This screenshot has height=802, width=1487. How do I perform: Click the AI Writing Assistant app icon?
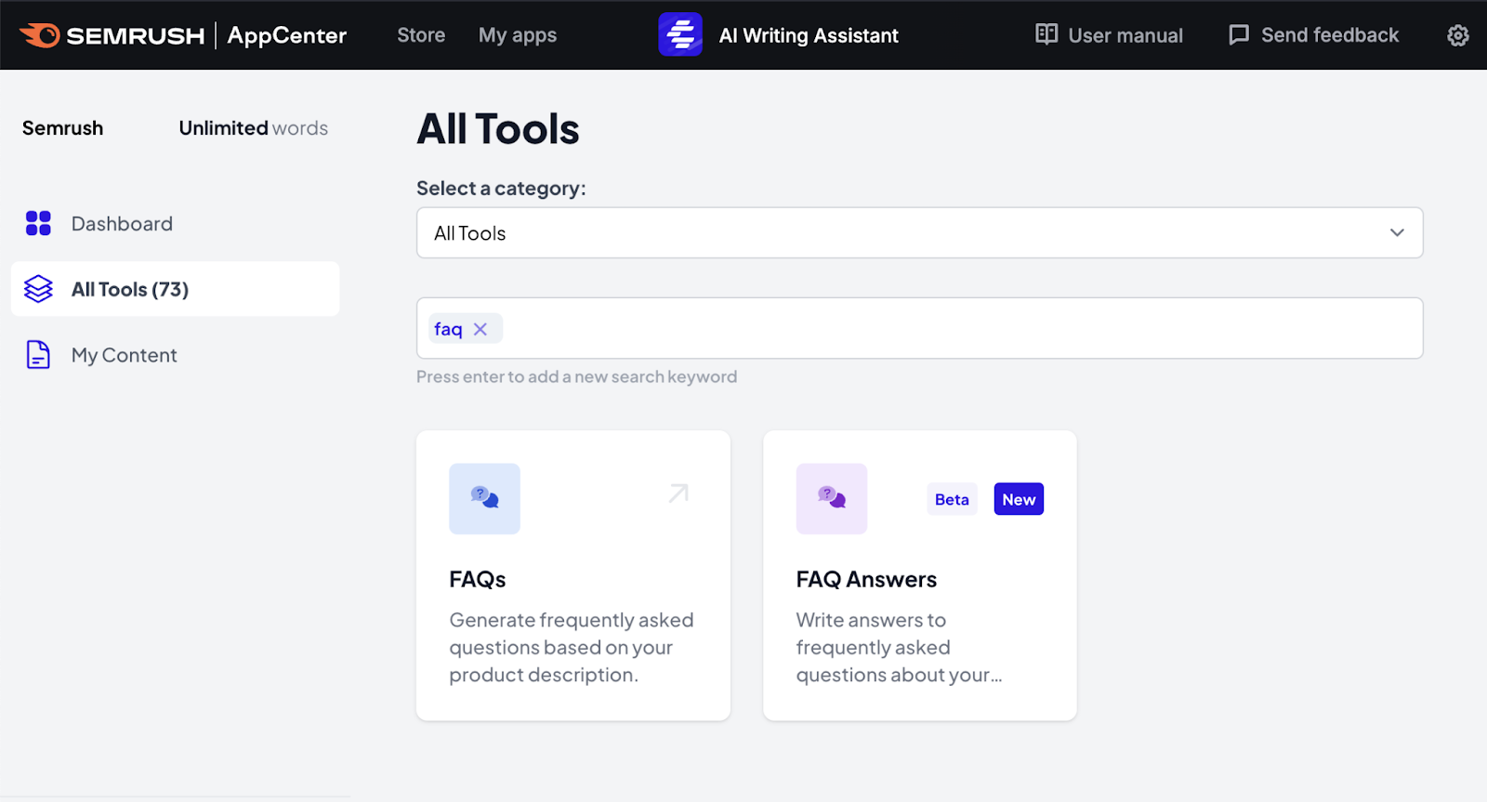pos(680,35)
